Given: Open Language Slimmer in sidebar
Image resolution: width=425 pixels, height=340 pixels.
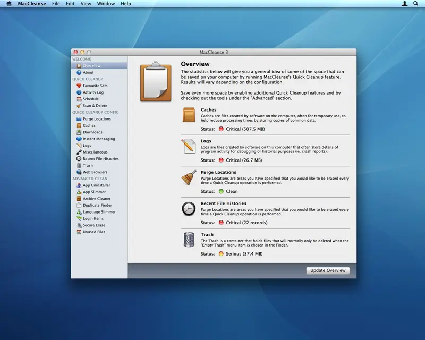Looking at the screenshot, I should (x=96, y=212).
